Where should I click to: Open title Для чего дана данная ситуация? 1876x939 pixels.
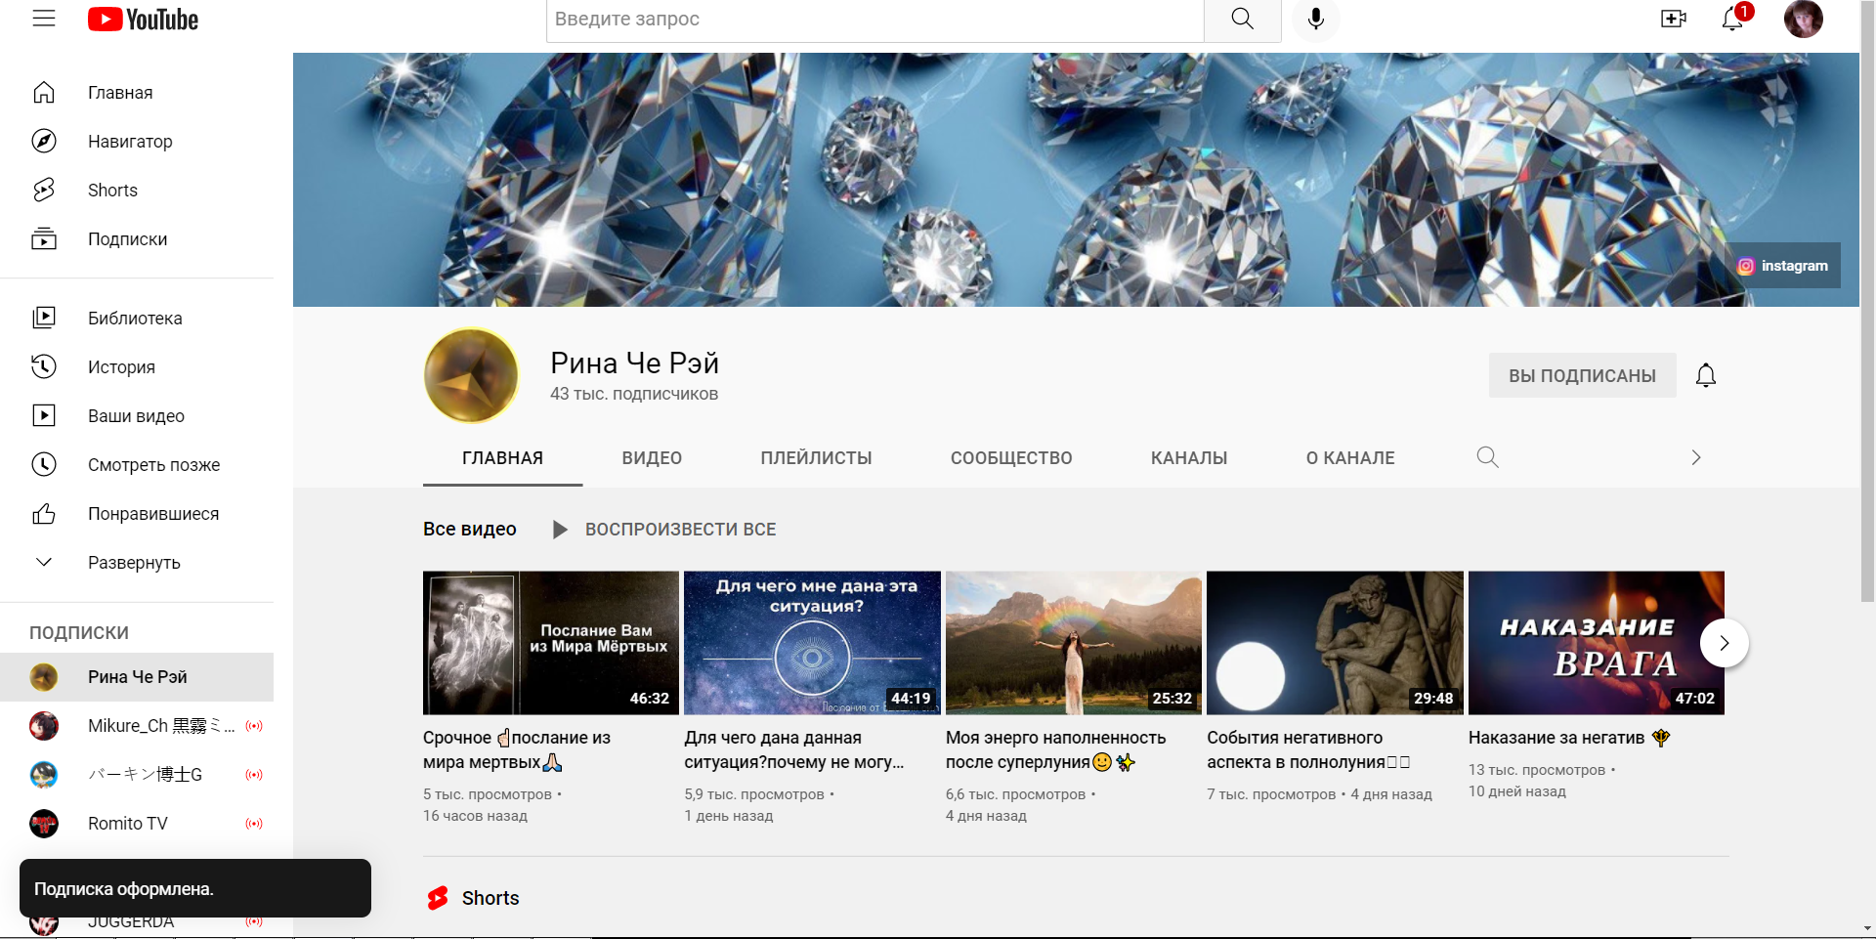[x=793, y=750]
